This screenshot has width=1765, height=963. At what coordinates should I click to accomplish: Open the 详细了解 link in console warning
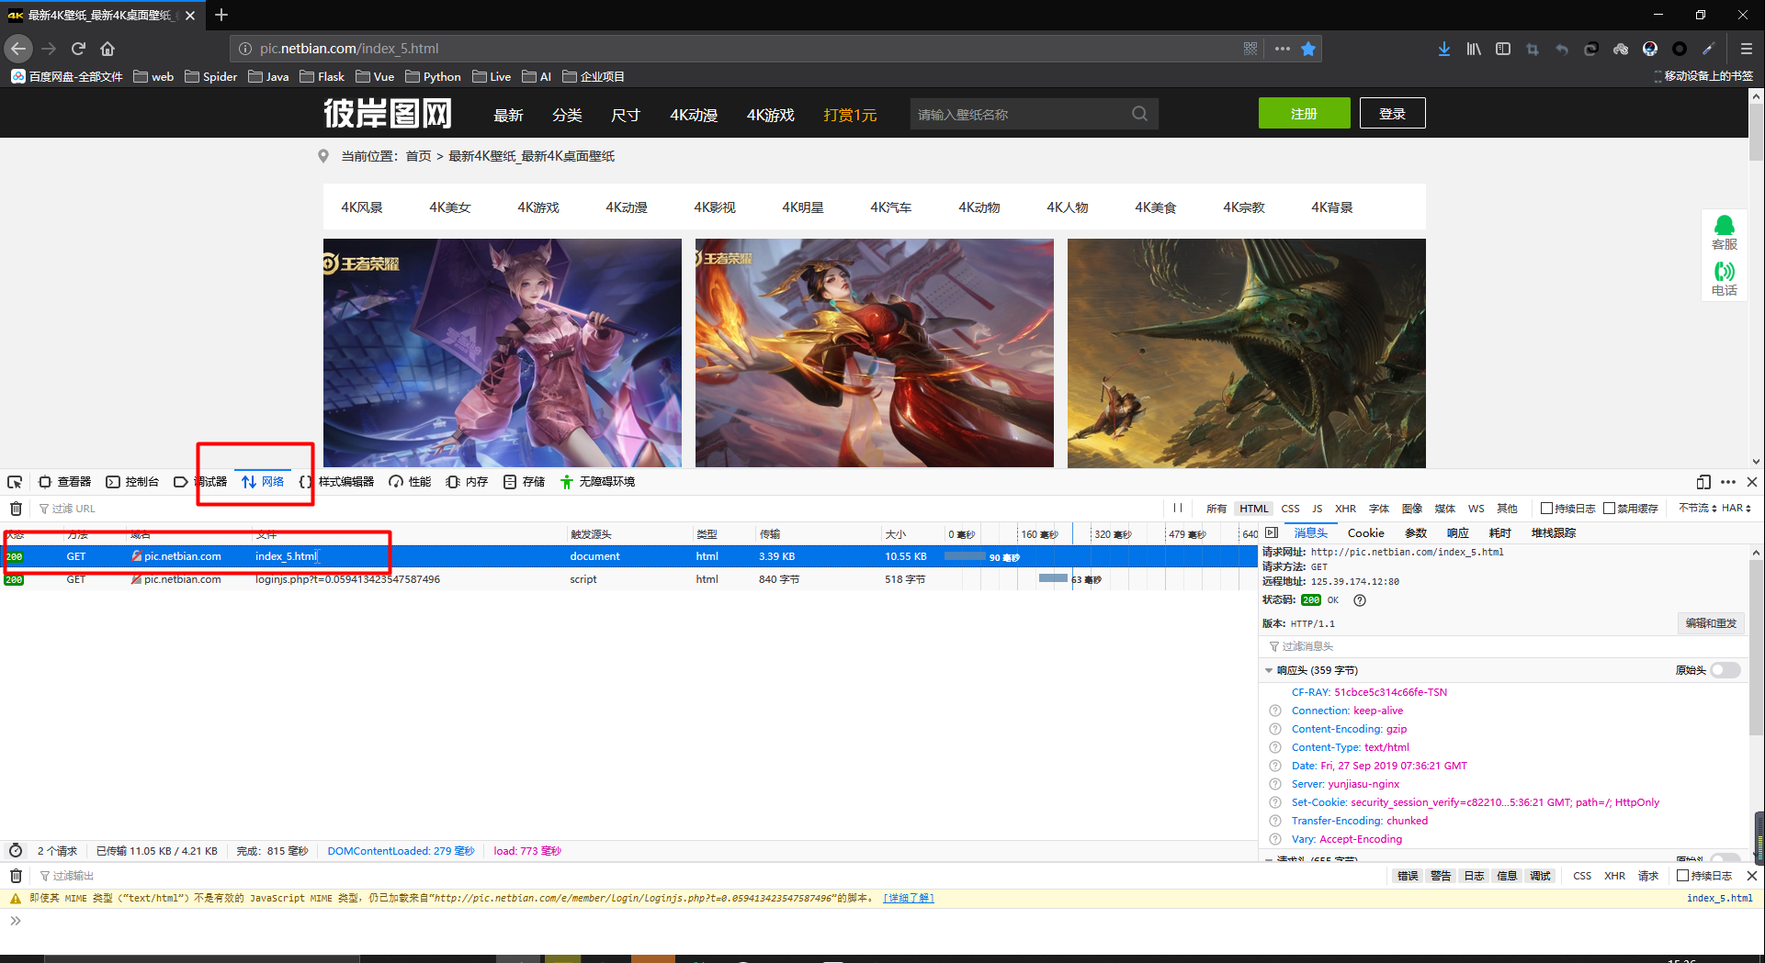click(x=908, y=899)
